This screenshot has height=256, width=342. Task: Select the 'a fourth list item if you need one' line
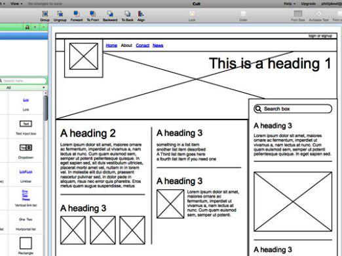pyautogui.click(x=186, y=159)
